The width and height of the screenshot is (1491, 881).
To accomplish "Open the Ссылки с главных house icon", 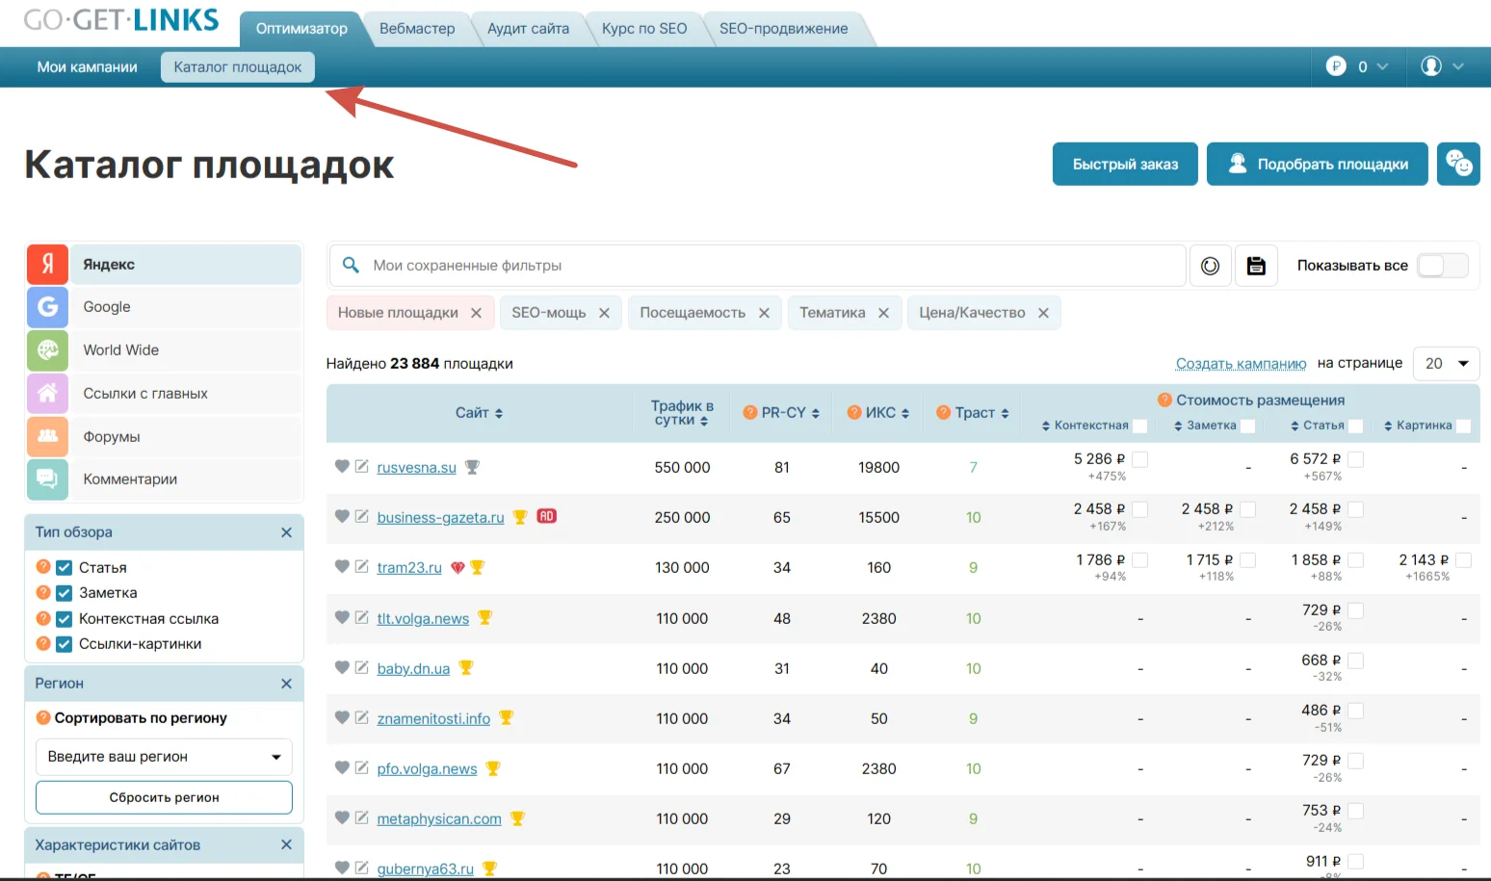I will tap(47, 393).
